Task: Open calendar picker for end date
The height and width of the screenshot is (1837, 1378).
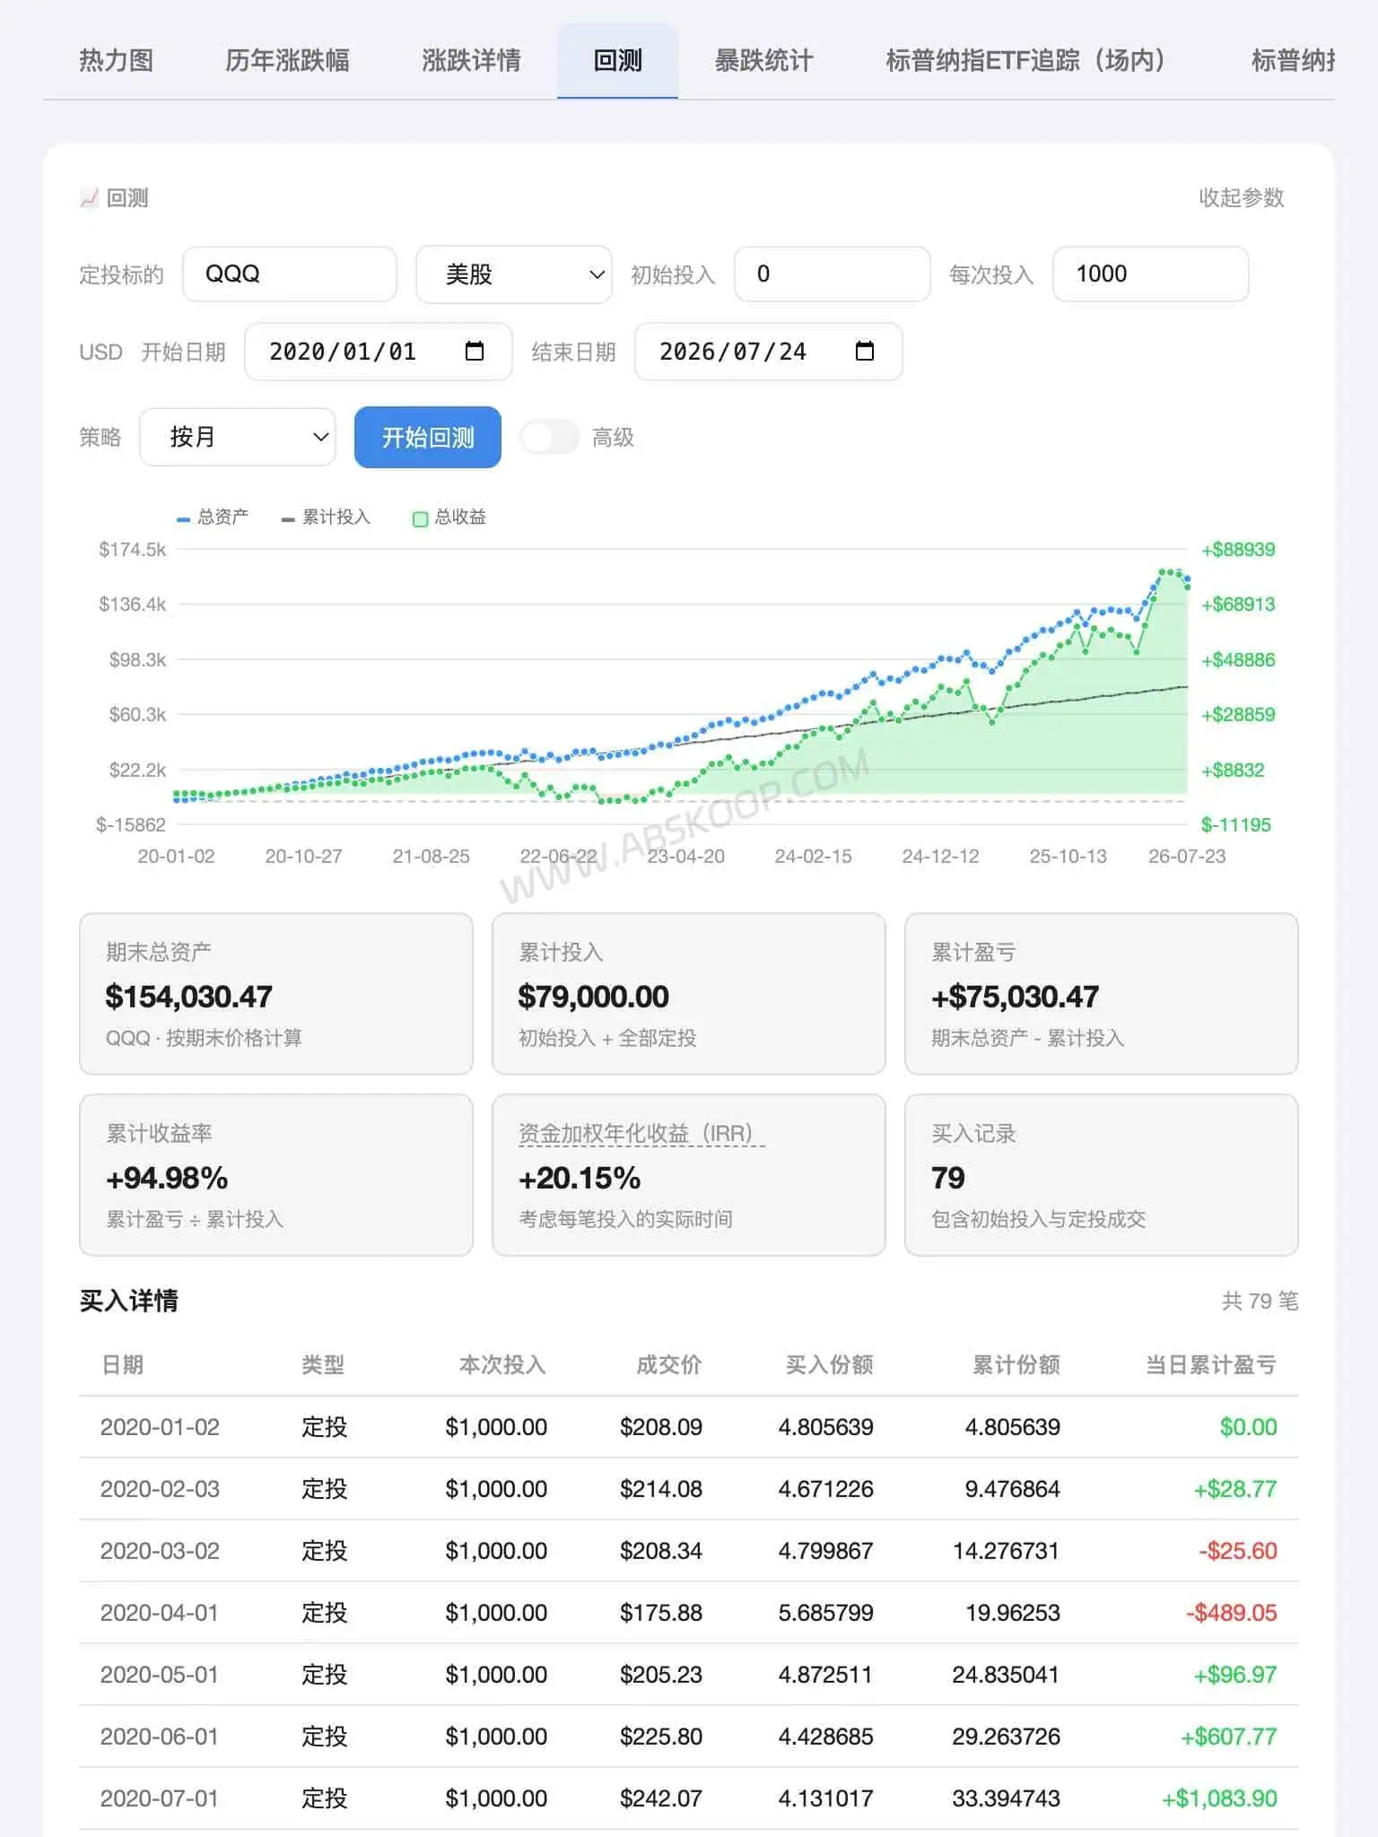Action: (865, 352)
